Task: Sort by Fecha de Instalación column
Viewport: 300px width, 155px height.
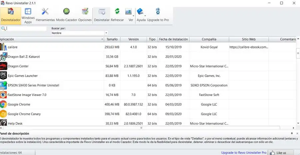Action: (x=174, y=39)
